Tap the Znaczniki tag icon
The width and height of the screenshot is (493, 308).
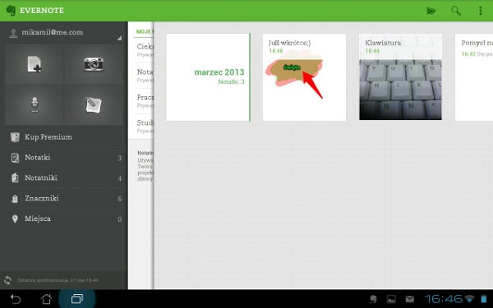pos(15,199)
